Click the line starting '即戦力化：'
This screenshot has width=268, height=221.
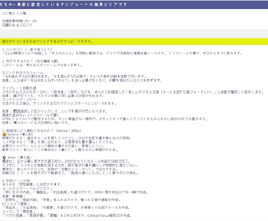pos(70,173)
